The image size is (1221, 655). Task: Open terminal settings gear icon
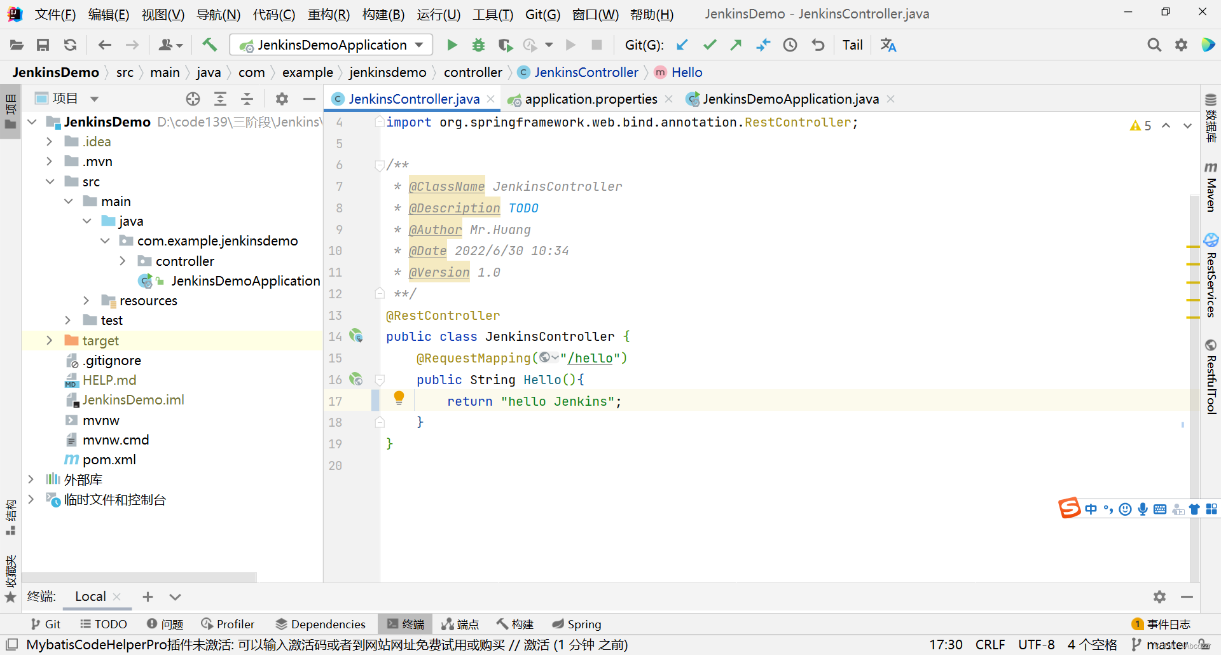tap(1159, 596)
